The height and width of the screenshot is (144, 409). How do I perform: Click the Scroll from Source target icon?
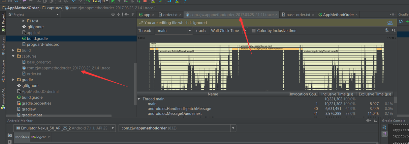pos(113,14)
